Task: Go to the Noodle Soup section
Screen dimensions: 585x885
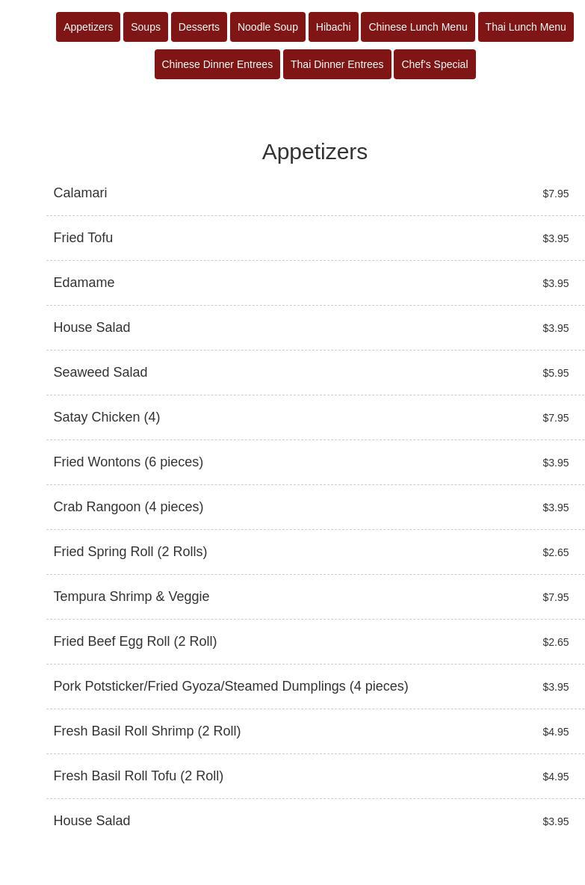Action: 267,27
